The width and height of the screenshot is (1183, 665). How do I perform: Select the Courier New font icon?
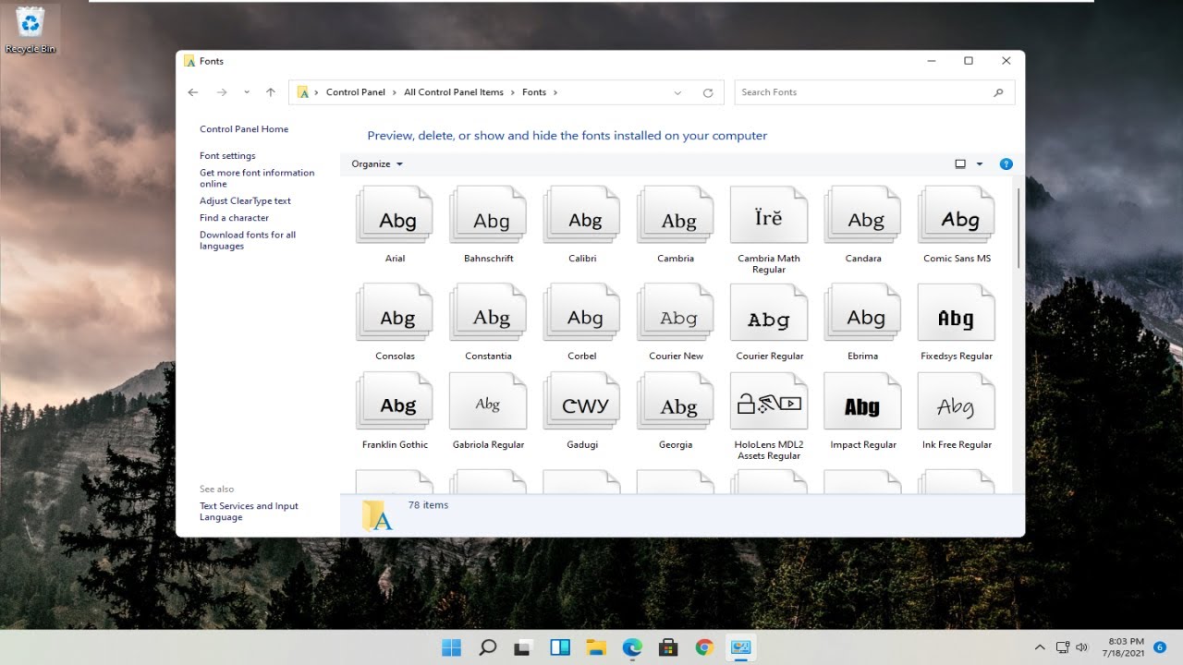click(676, 313)
